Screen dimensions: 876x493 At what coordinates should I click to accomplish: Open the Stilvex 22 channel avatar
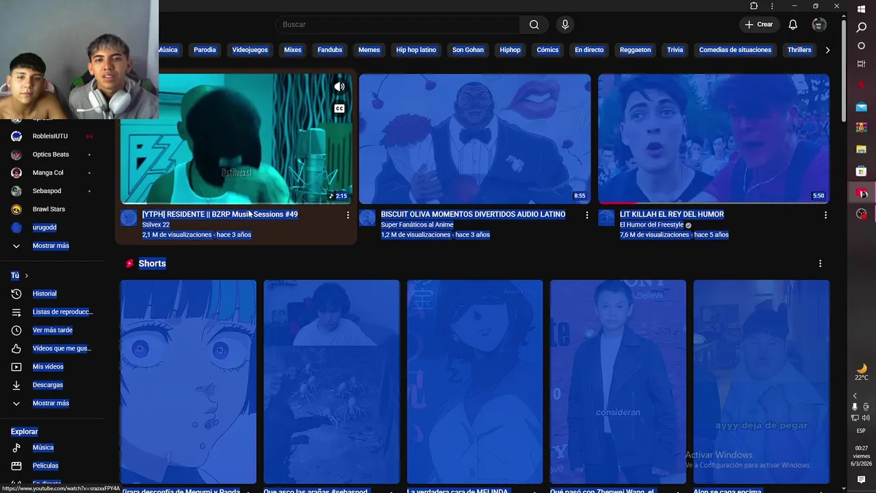129,218
